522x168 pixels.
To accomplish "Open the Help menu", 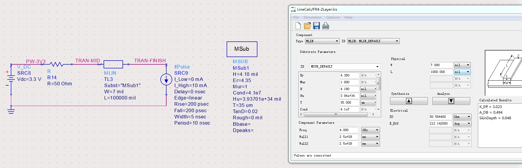I will pos(348,17).
